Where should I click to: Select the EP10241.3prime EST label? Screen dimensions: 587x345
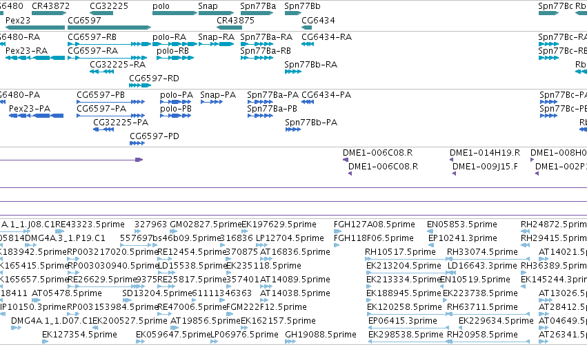click(x=464, y=238)
